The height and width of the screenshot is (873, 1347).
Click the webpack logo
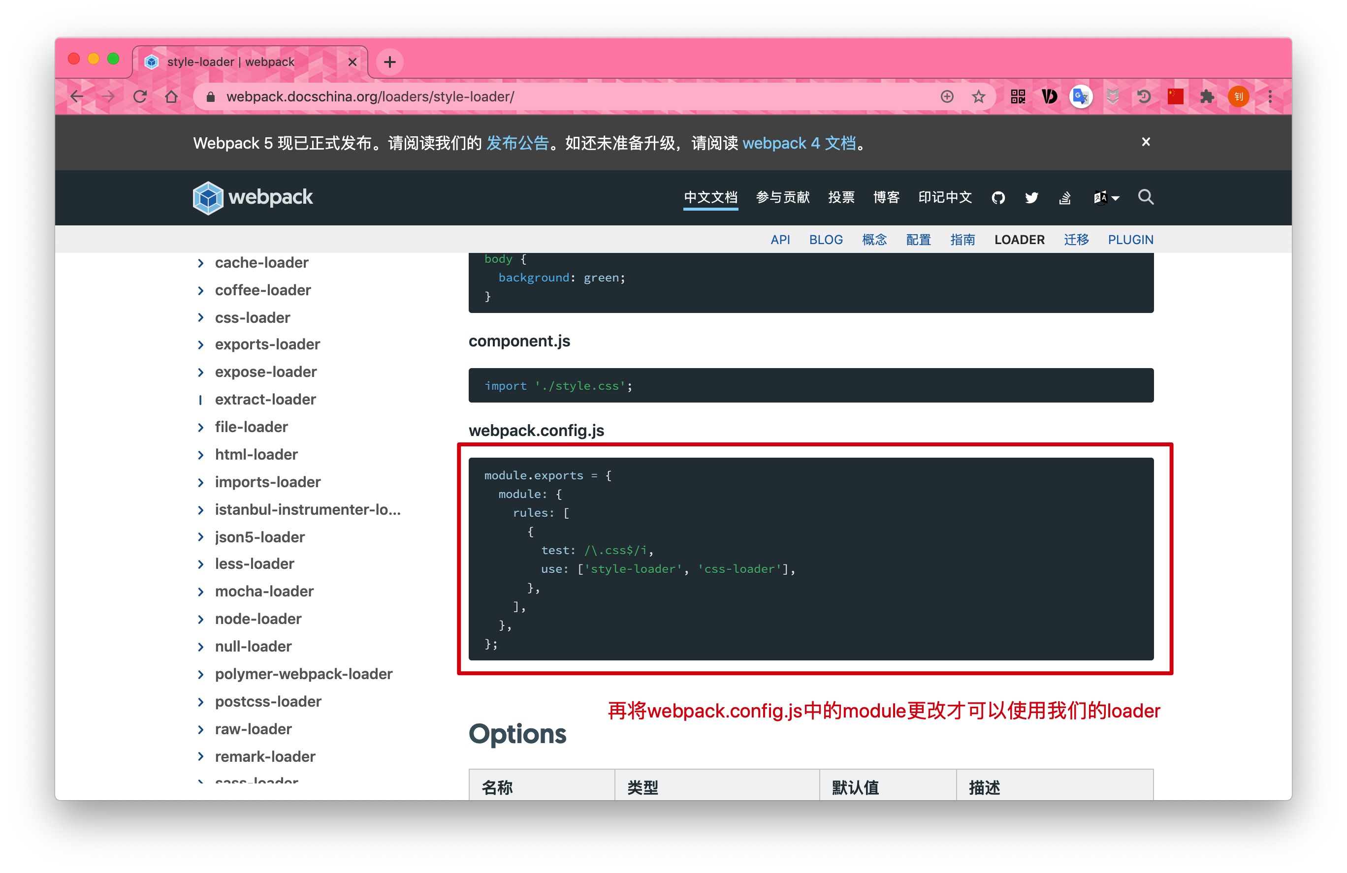pos(253,197)
